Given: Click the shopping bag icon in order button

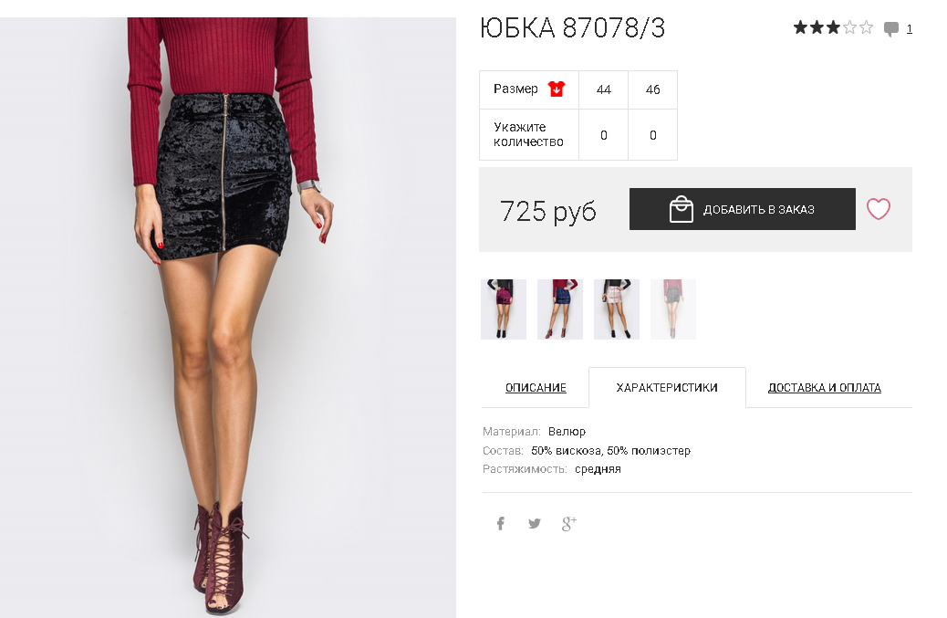Looking at the screenshot, I should coord(682,209).
